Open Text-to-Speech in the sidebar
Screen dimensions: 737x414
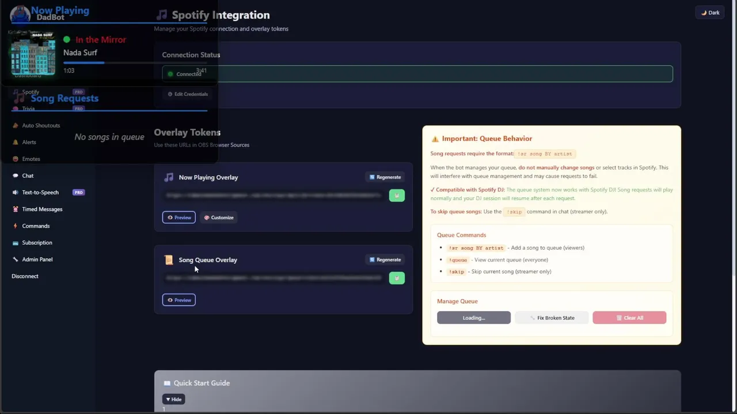(x=40, y=192)
